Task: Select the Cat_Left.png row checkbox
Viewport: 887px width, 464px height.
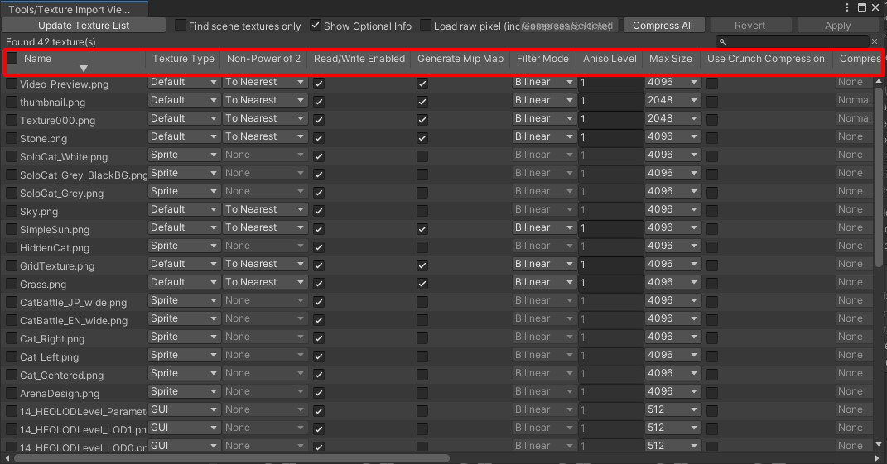Action: coord(12,356)
